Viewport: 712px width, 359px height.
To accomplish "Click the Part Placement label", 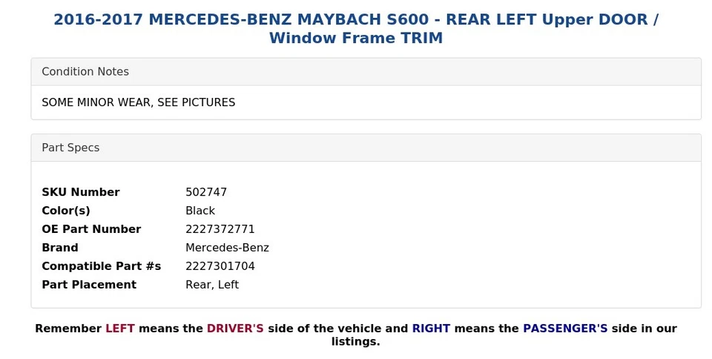I will pos(89,285).
